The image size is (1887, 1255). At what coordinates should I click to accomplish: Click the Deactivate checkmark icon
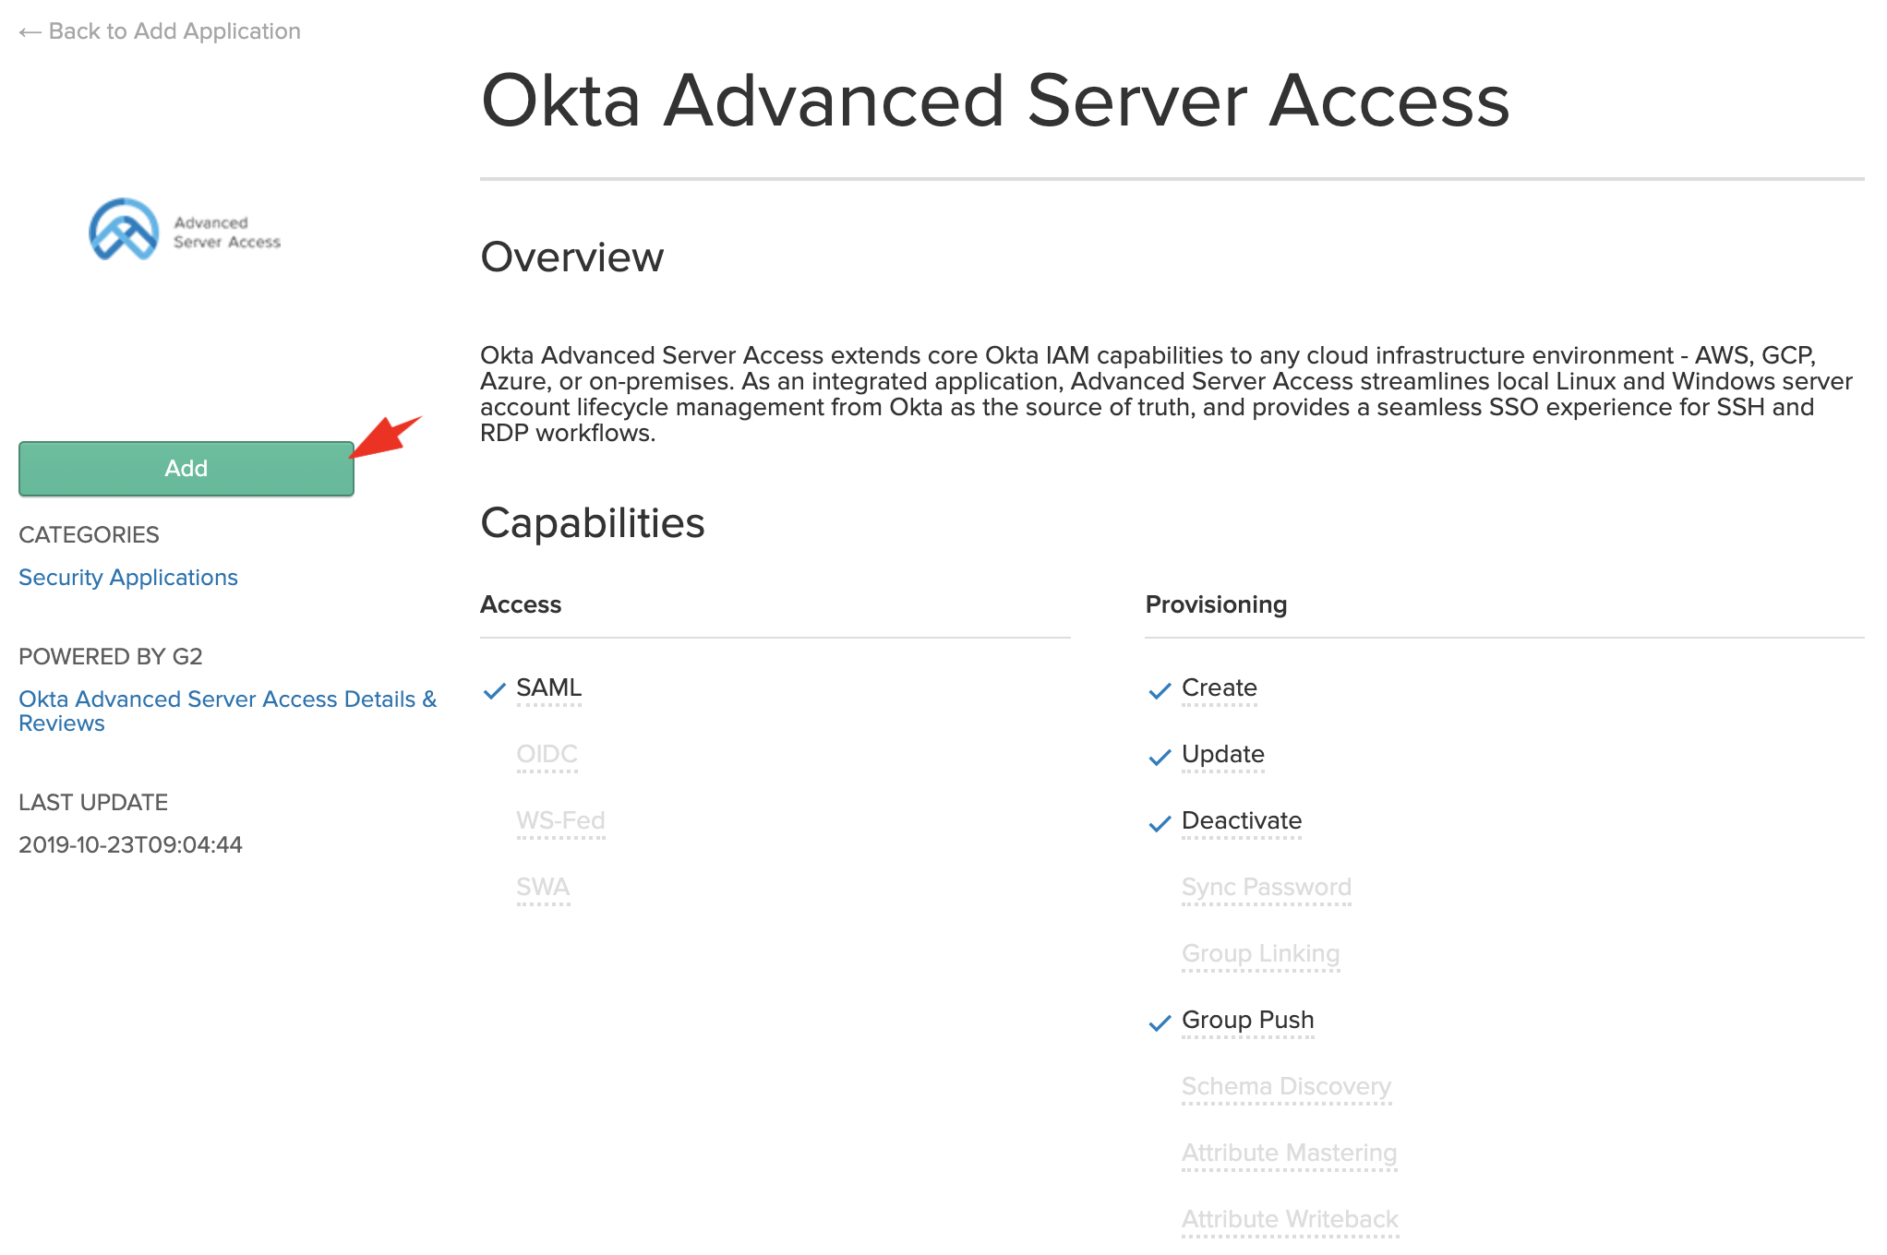[1160, 823]
